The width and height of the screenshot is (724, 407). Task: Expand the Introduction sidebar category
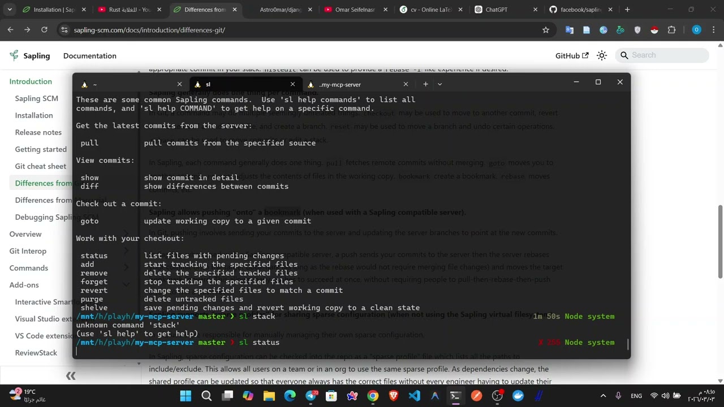pos(31,81)
